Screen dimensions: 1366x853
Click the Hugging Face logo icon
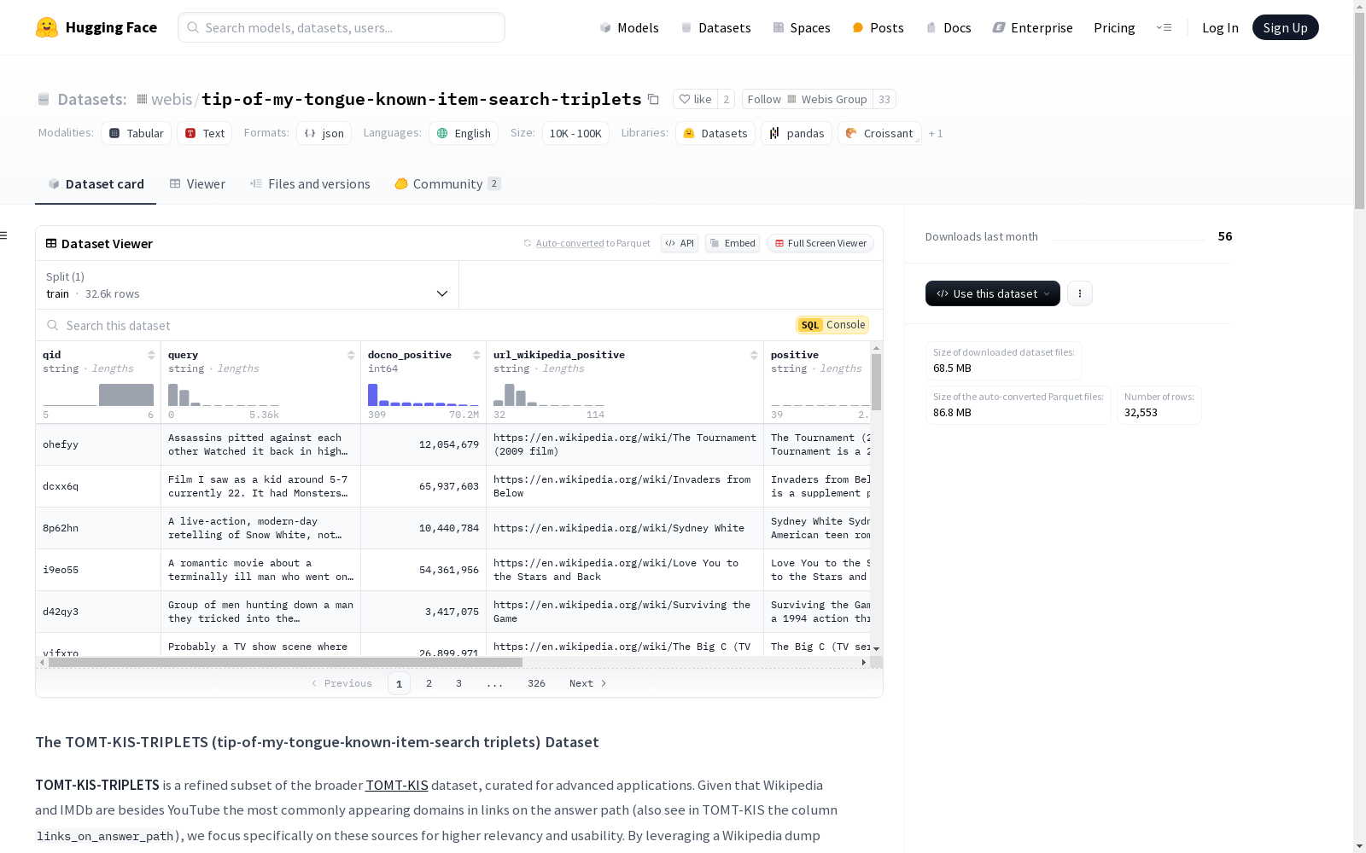point(47,27)
